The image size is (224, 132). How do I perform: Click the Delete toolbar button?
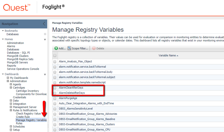click(98, 48)
